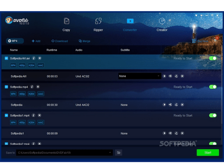The height and width of the screenshot is (168, 224).
Task: Open the title bar dropdown menu arrow
Action: point(202,15)
